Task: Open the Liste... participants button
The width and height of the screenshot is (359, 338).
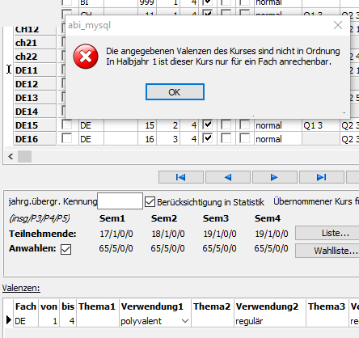Action: (x=336, y=233)
